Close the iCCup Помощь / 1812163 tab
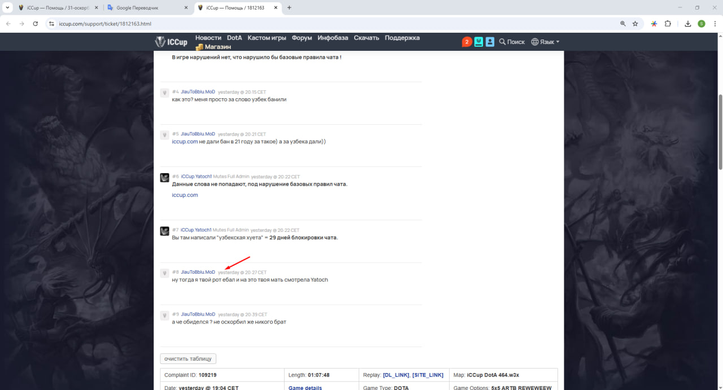 click(x=276, y=8)
